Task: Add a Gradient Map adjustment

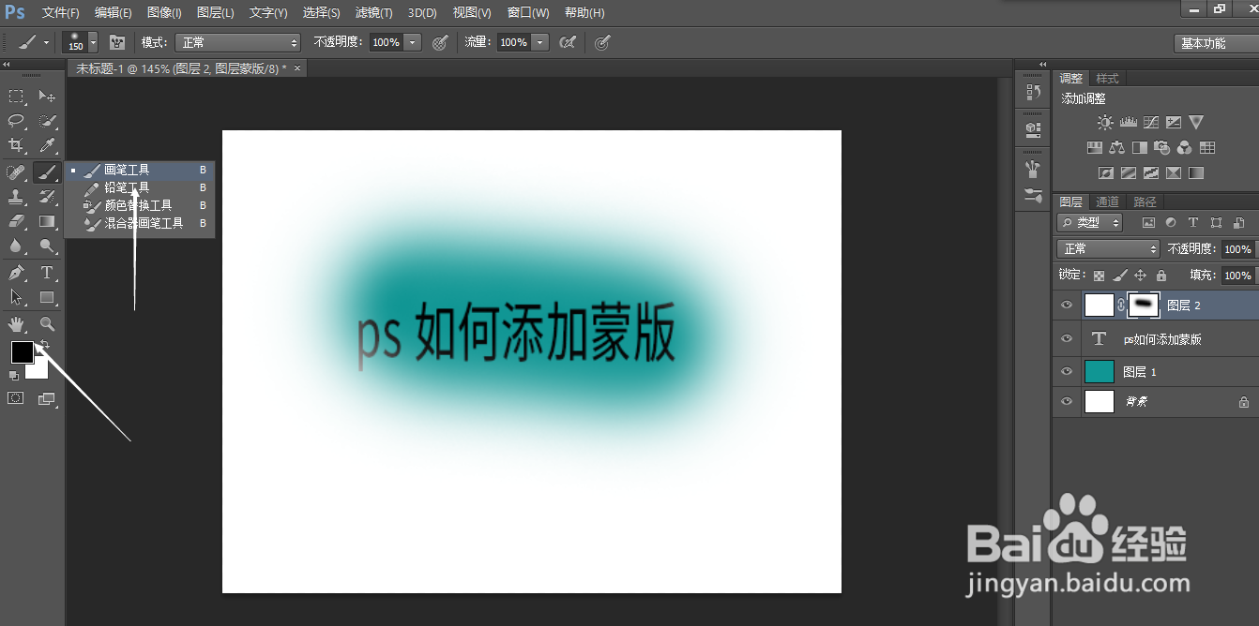Action: coord(1195,172)
